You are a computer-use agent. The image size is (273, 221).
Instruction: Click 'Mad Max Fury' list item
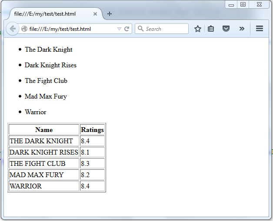pyautogui.click(x=46, y=96)
